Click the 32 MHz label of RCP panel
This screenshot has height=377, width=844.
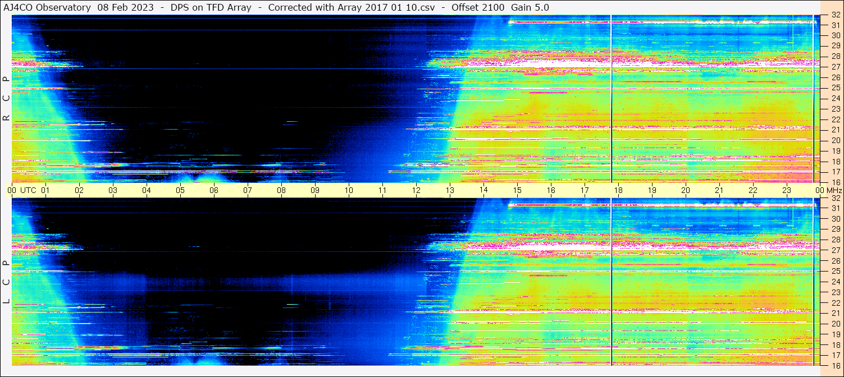click(x=836, y=15)
